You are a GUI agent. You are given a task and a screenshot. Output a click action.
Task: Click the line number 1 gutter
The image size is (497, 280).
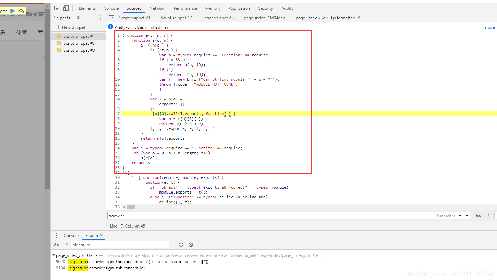118,35
